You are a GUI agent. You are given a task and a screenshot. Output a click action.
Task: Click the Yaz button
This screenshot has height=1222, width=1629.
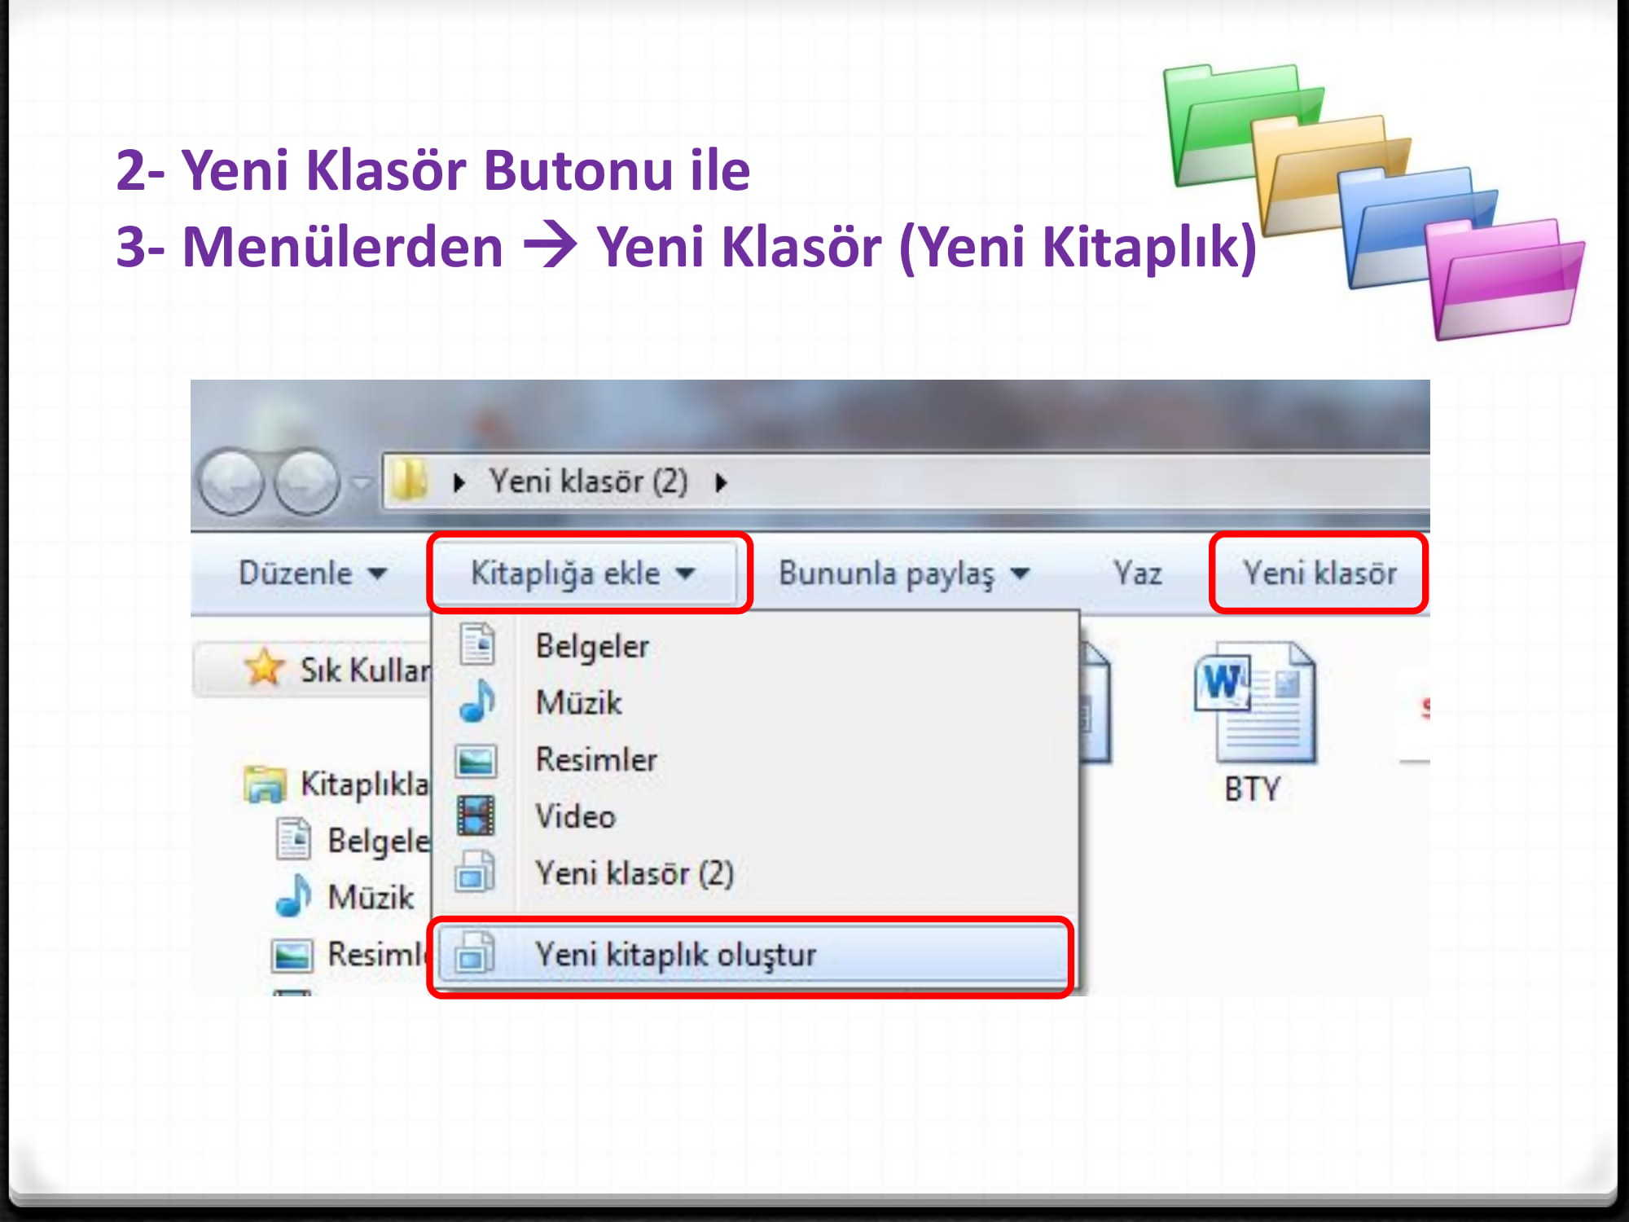(1140, 573)
